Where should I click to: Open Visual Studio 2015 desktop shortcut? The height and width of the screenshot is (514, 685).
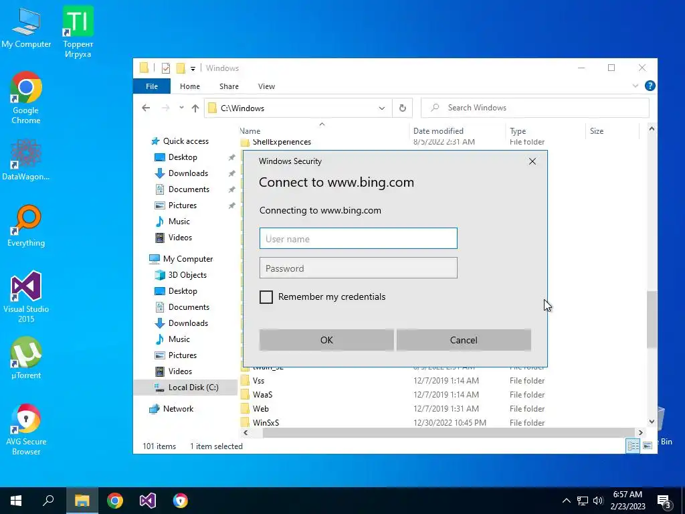click(26, 296)
